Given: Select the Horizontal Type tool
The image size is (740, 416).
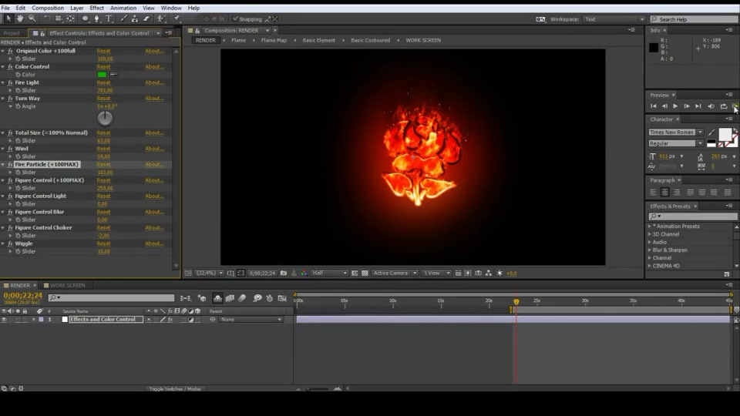Looking at the screenshot, I should click(x=109, y=18).
